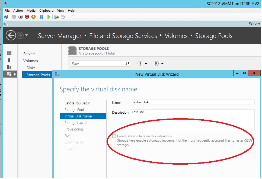Go to the Storage Layout wizard step
The height and width of the screenshot is (179, 262).
point(76,123)
